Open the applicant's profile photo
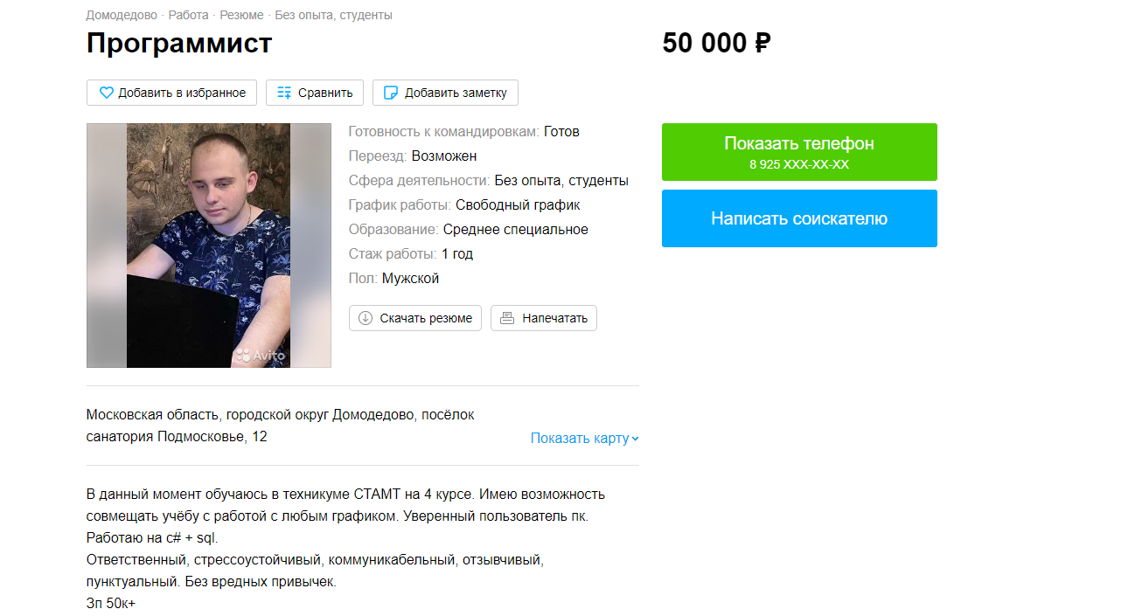This screenshot has height=616, width=1121. tap(209, 246)
